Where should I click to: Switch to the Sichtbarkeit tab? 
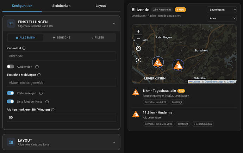tap(61, 6)
